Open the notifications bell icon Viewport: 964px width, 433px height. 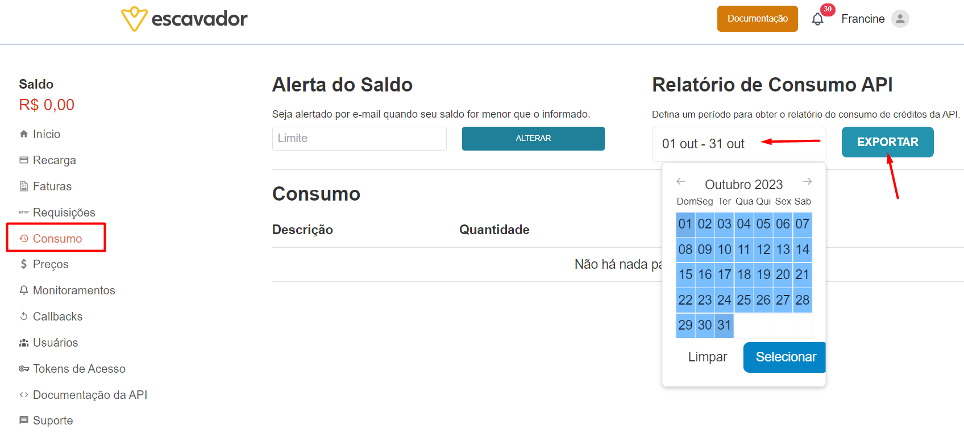coord(817,19)
